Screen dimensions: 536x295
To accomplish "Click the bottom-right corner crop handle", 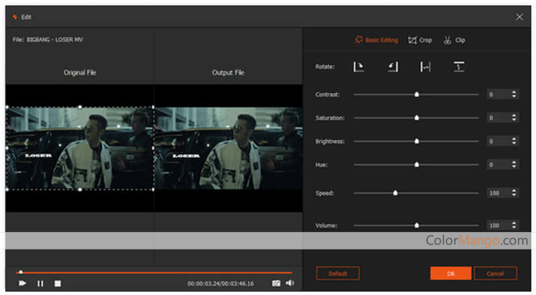I will pyautogui.click(x=153, y=189).
